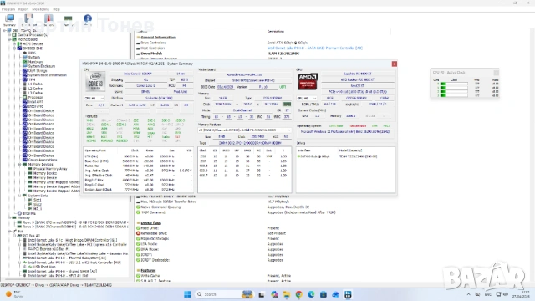Viewport: 535px width, 301px height.
Task: Select Central Processor(s) in the tree
Action: click(33, 35)
